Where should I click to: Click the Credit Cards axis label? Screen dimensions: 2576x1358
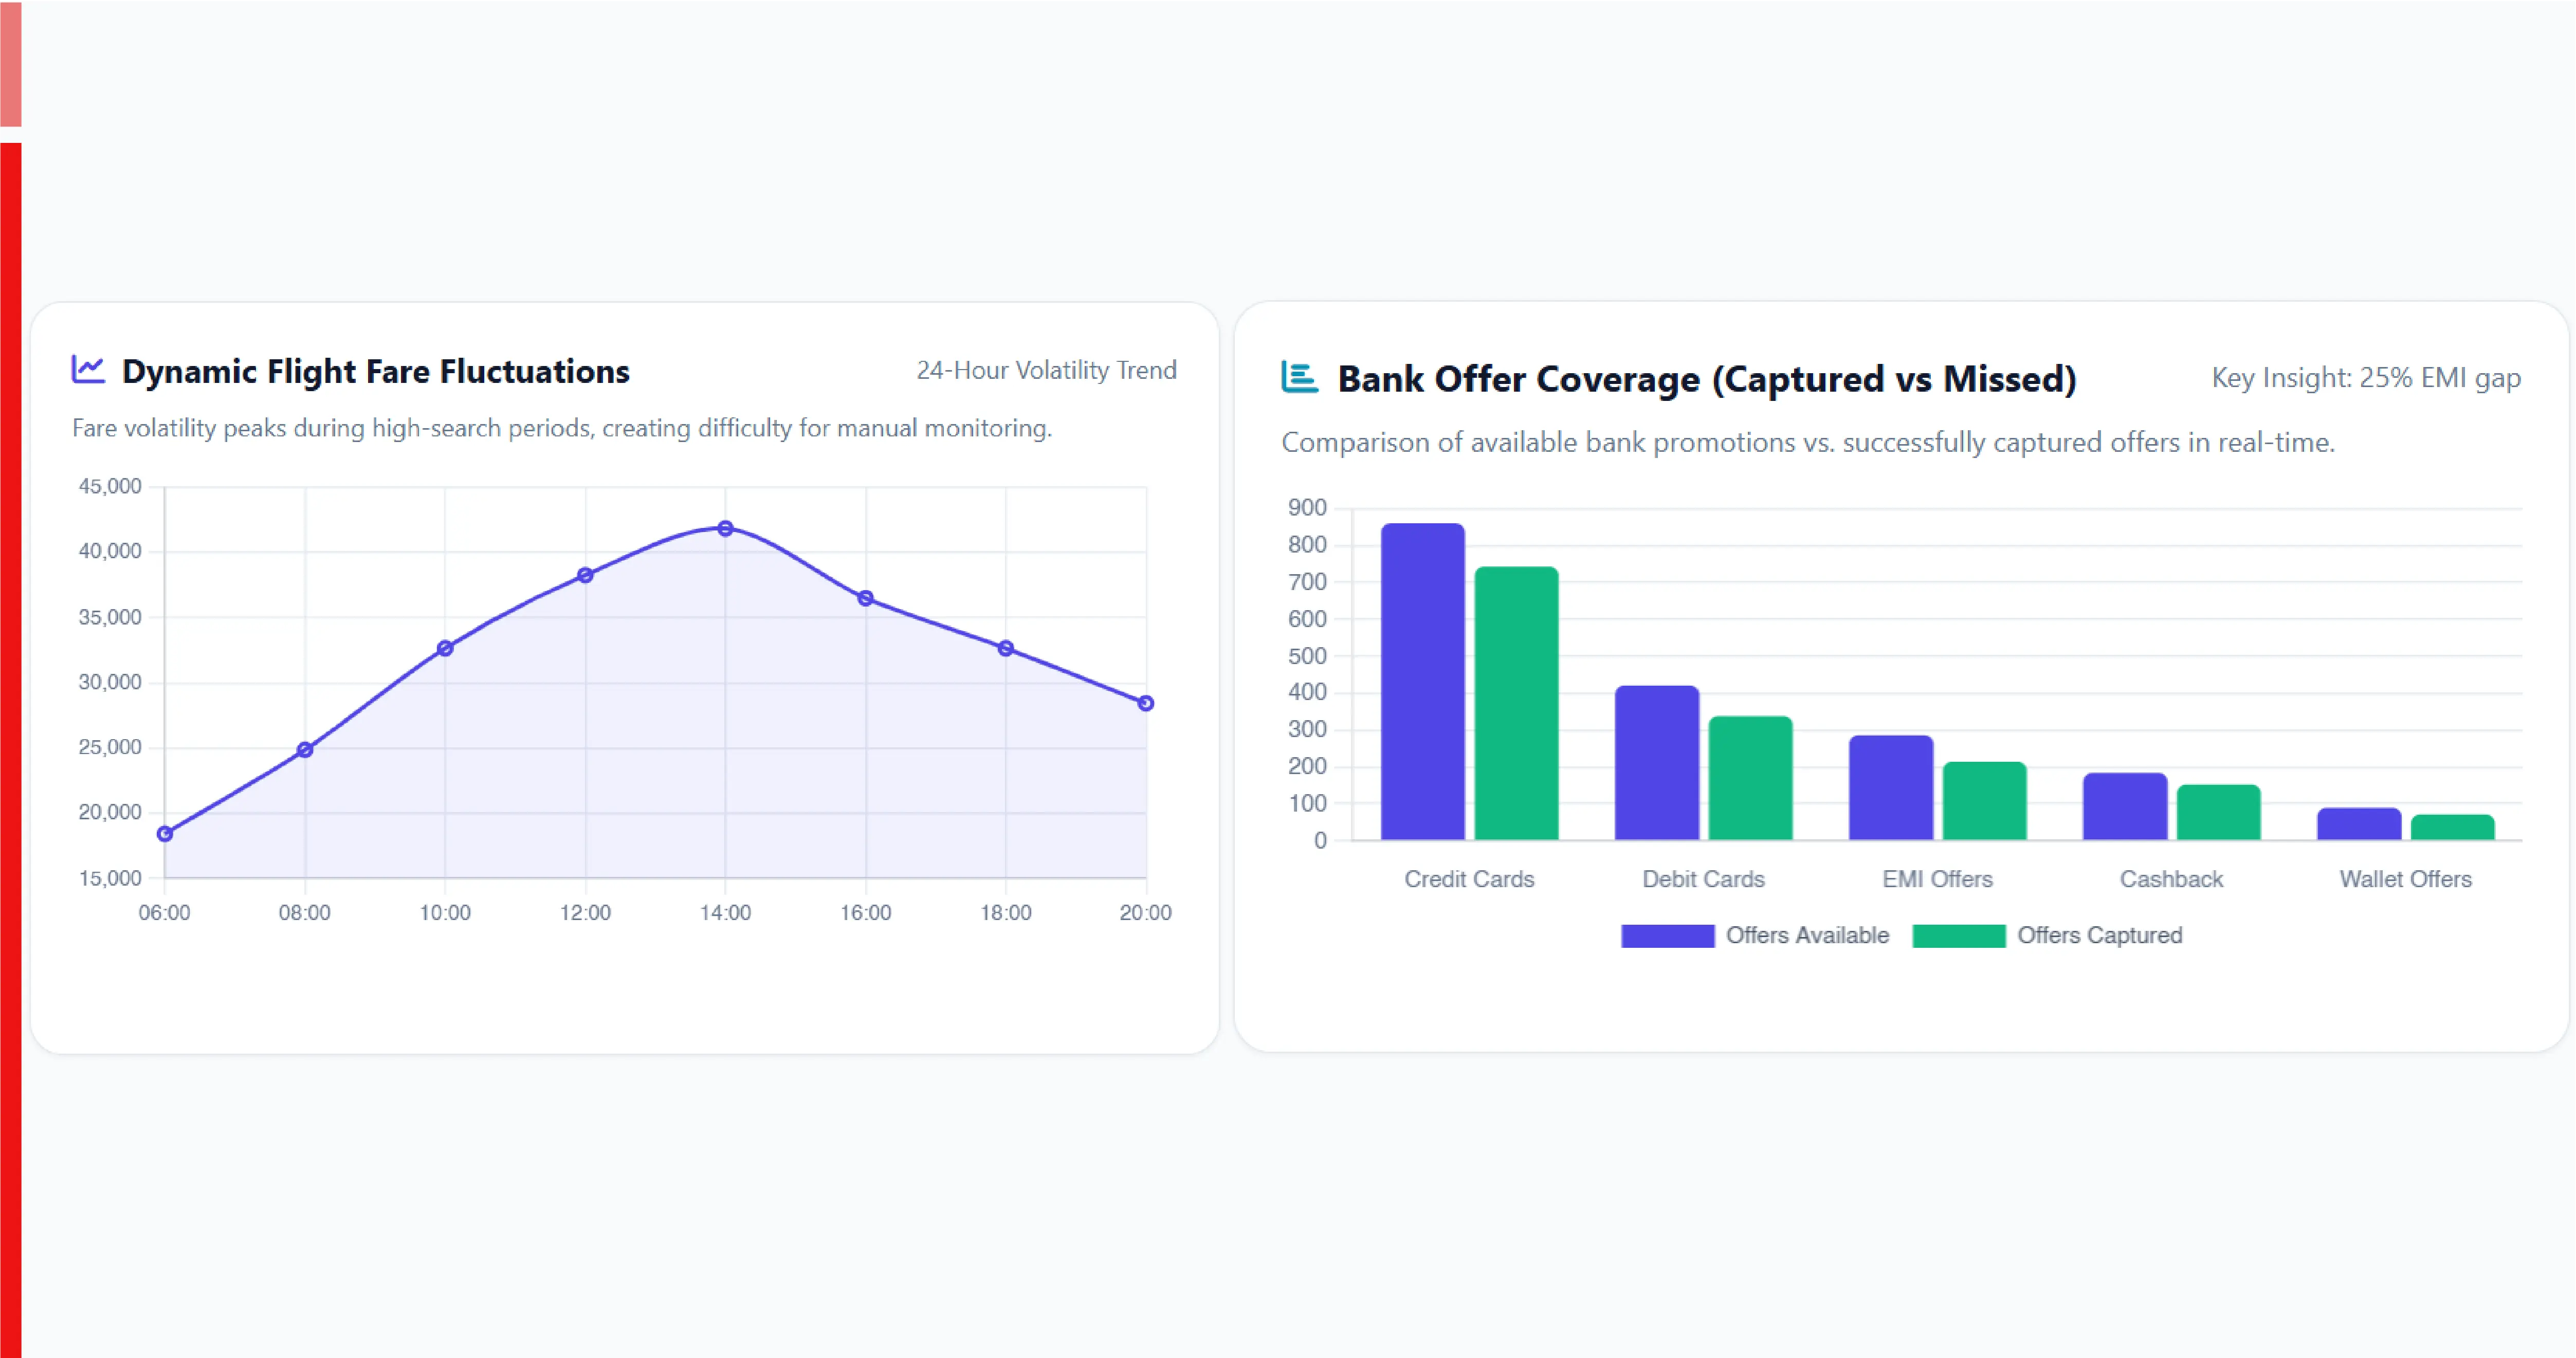[1468, 879]
